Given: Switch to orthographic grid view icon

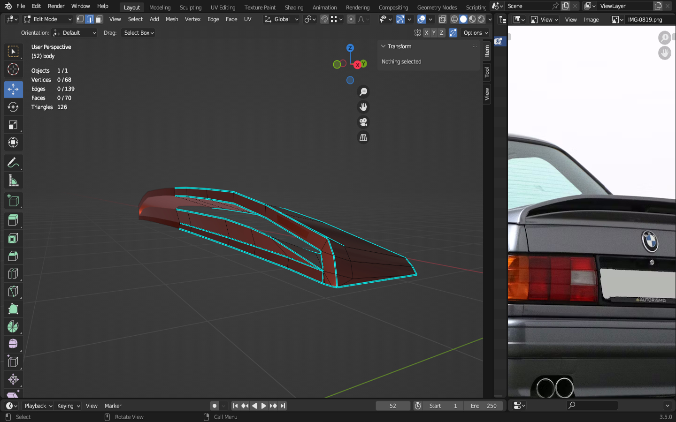Looking at the screenshot, I should (363, 137).
